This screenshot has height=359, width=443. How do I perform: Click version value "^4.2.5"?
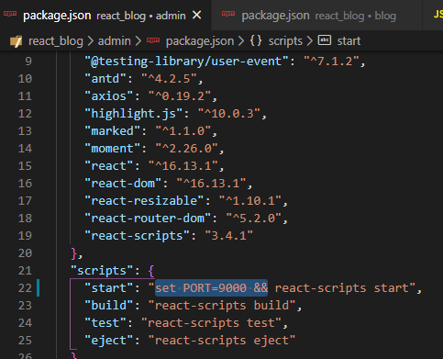[x=169, y=79]
